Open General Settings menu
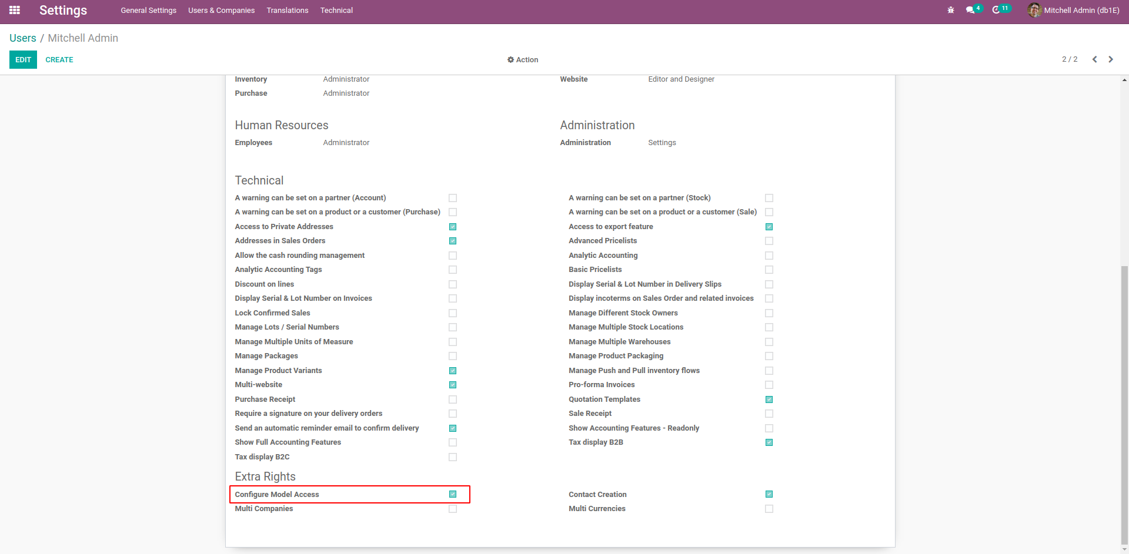The height and width of the screenshot is (554, 1129). (149, 11)
